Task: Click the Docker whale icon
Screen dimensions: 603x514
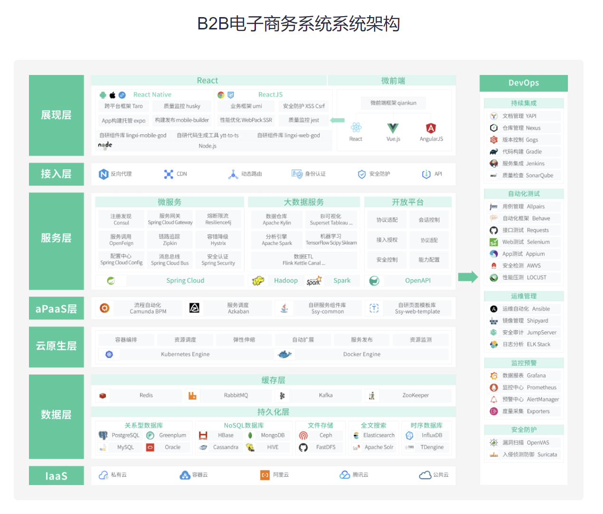Action: [x=284, y=354]
